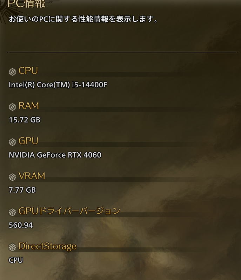Image resolution: width=241 pixels, height=280 pixels.
Task: Select the CPU section heading
Action: click(28, 71)
